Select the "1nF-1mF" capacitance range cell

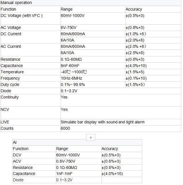[65, 174]
